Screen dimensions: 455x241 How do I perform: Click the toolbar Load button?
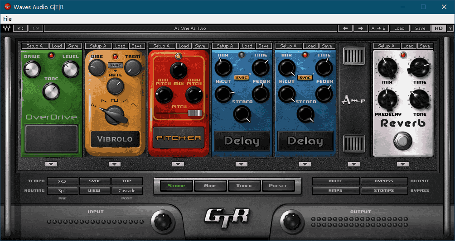point(399,28)
